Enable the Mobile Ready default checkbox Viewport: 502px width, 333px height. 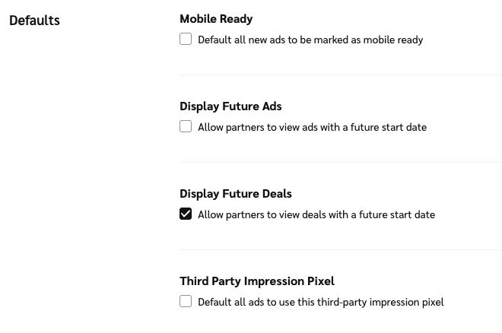point(186,39)
